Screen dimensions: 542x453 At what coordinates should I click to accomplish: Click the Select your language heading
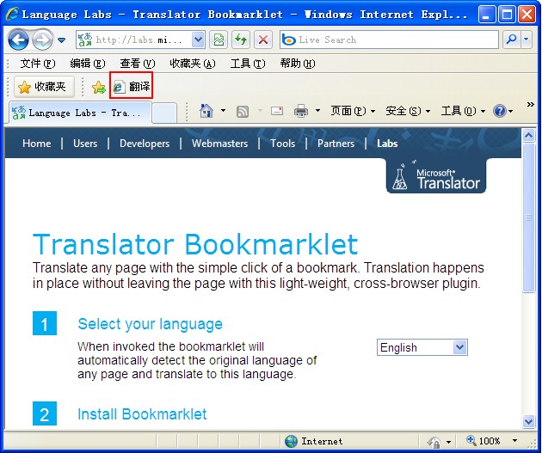[150, 324]
